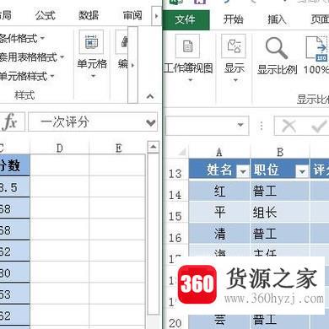Click cell containing 红

219,191
